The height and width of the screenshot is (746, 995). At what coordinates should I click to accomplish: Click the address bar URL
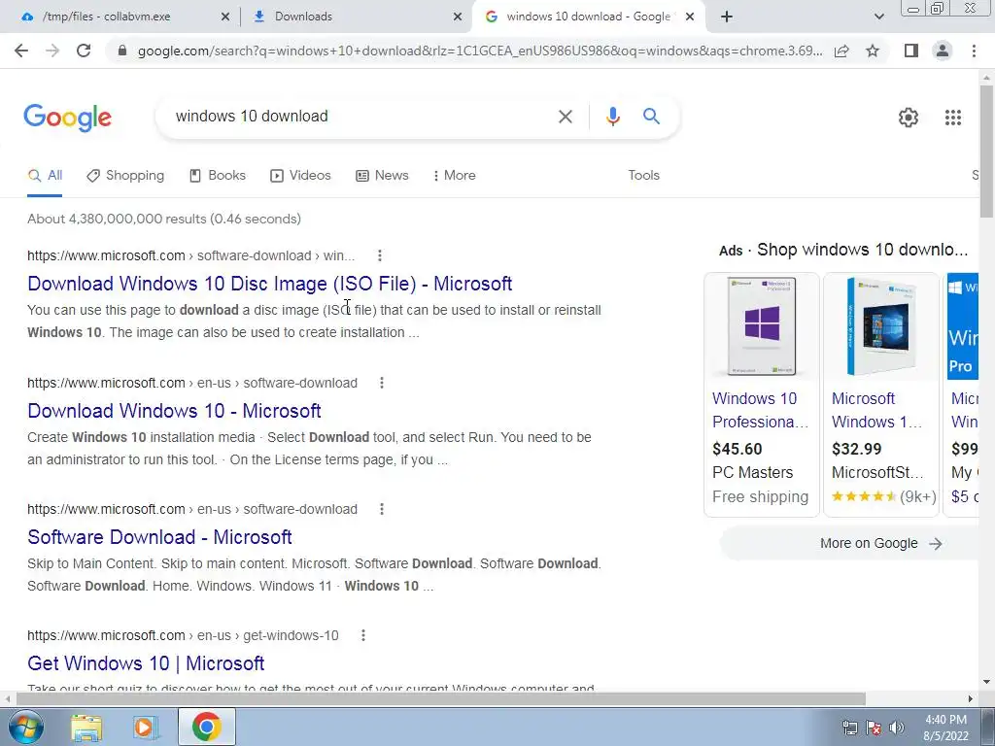point(480,51)
